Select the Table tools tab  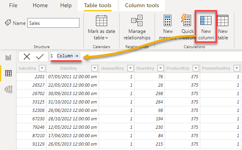[x=98, y=5]
